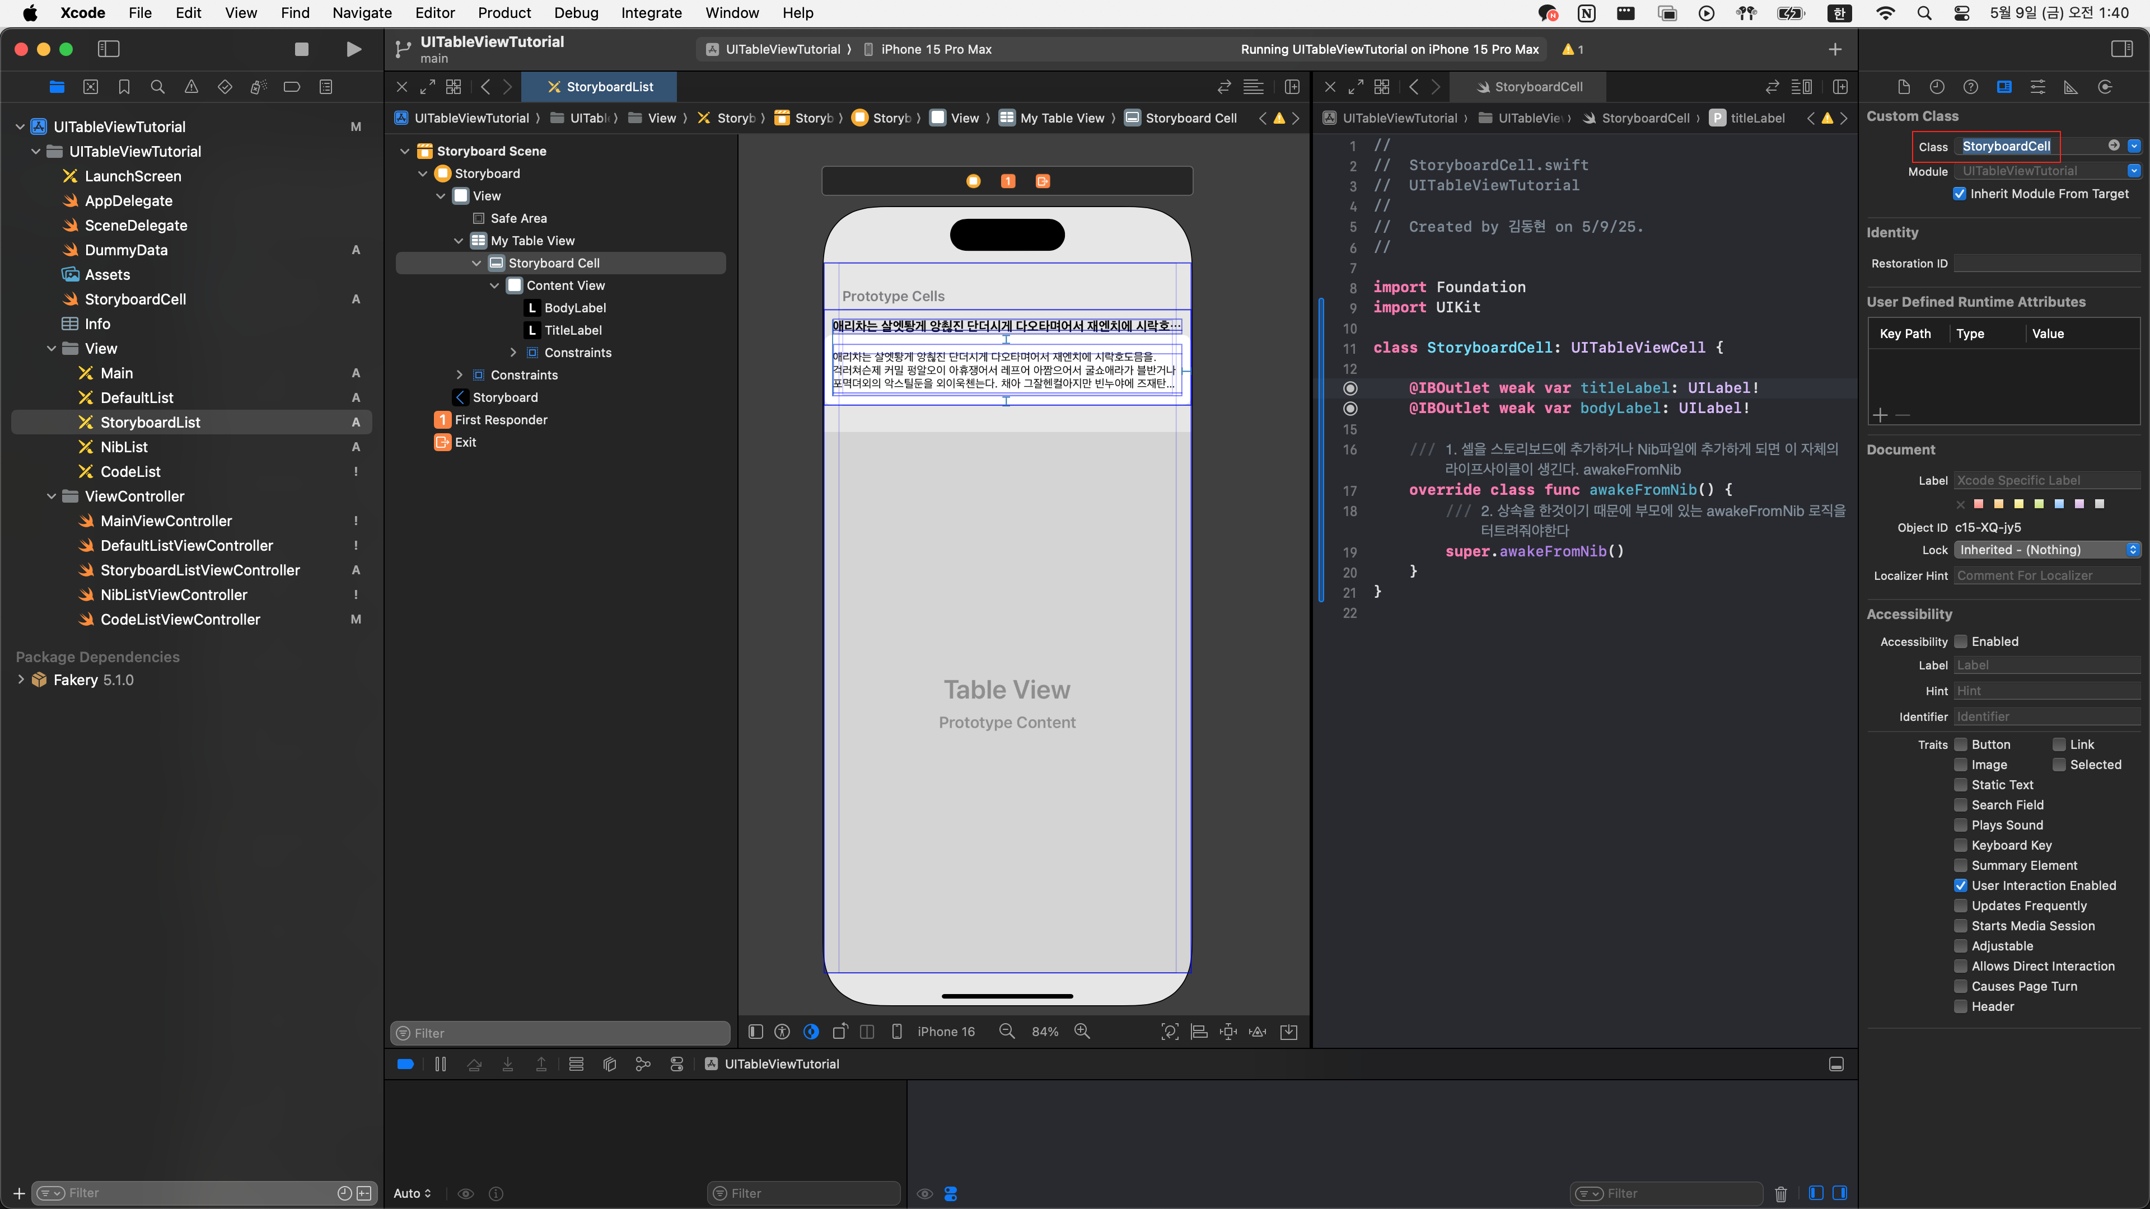Add a user defined runtime attribute
This screenshot has height=1209, width=2150.
(1880, 415)
